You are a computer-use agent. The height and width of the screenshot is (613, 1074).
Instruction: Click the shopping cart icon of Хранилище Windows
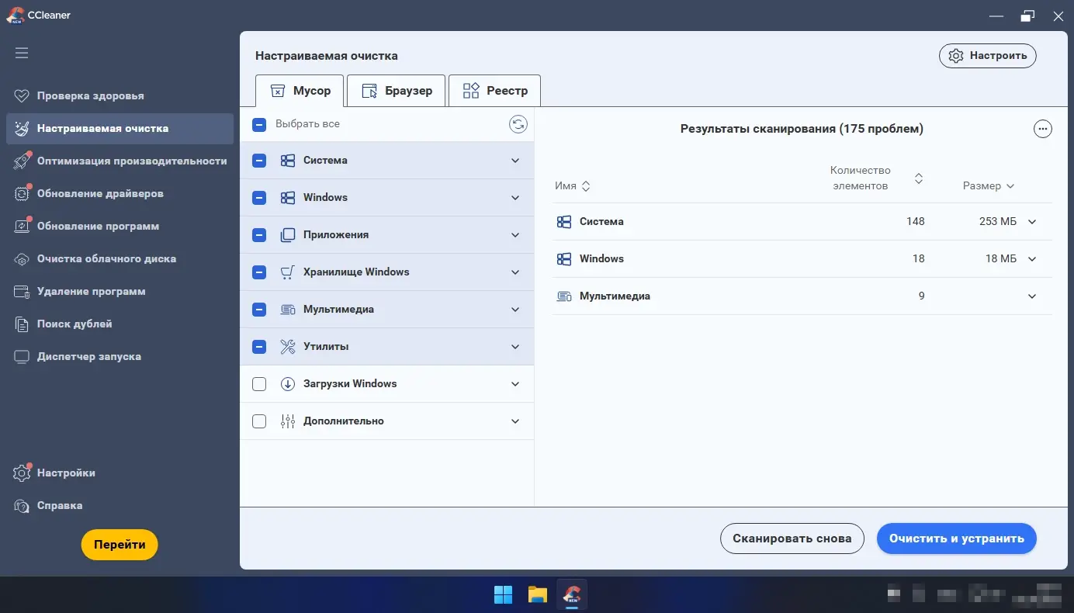click(x=288, y=272)
